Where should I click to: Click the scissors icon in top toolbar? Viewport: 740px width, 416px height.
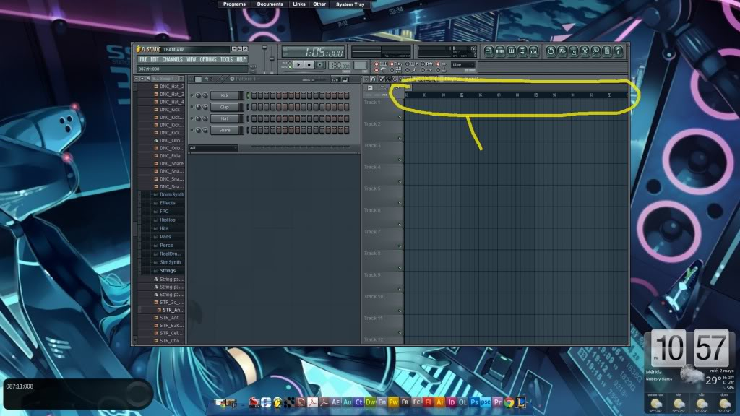[x=585, y=51]
